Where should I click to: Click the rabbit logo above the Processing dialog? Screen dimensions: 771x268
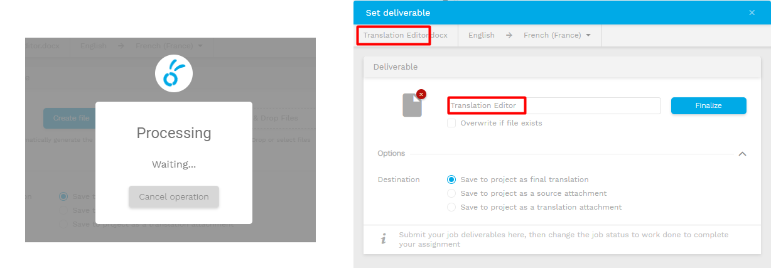click(x=174, y=73)
